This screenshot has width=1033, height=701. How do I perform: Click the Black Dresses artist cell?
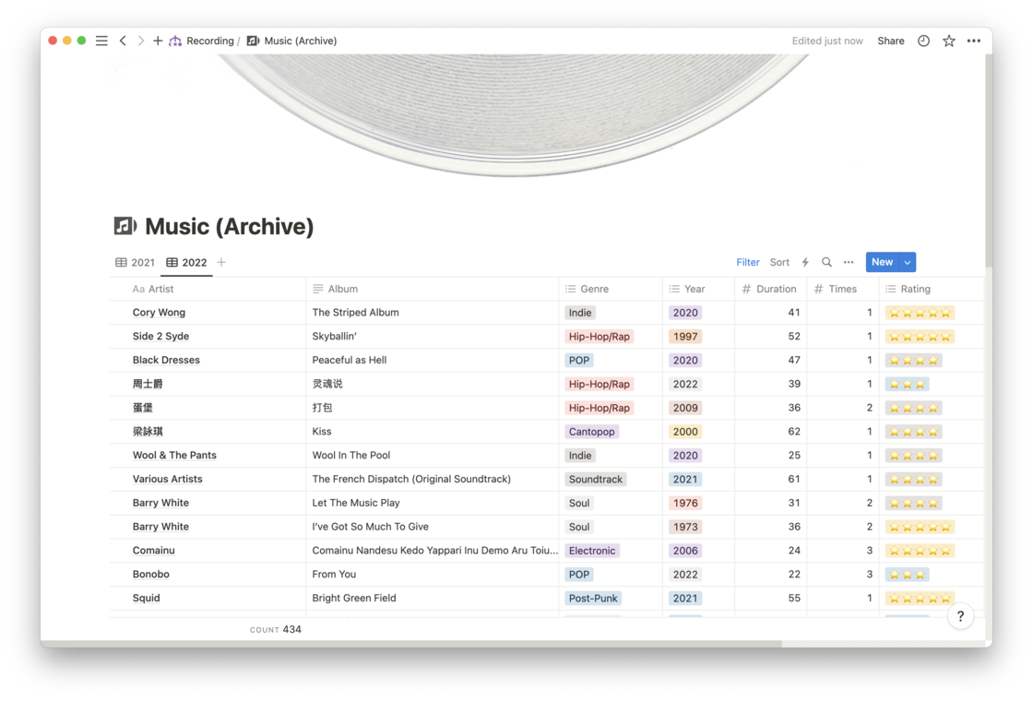click(x=208, y=360)
